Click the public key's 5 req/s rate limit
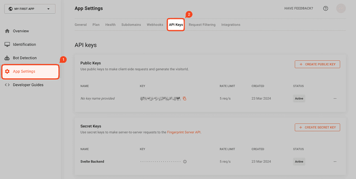This screenshot has width=356, height=179. tap(225, 99)
